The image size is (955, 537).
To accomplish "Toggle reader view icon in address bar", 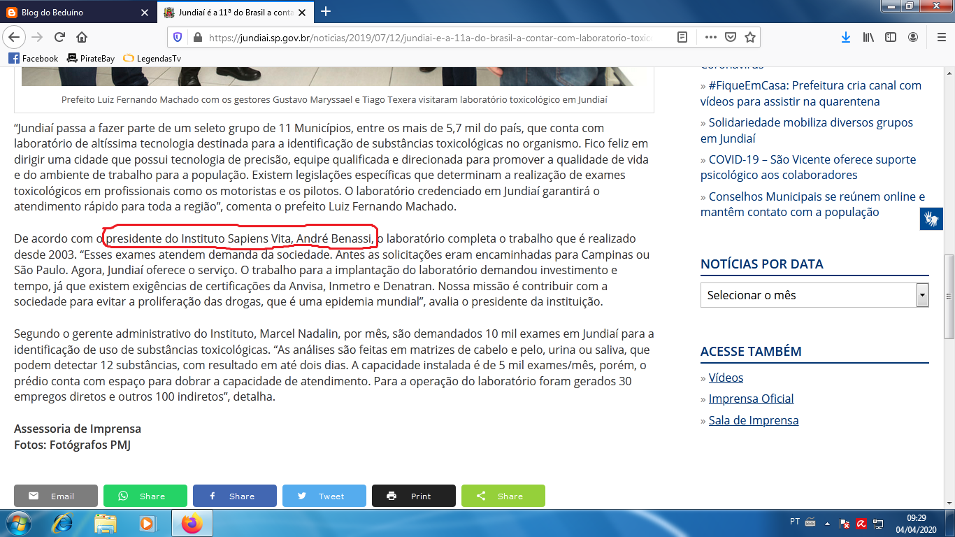I will (x=682, y=37).
